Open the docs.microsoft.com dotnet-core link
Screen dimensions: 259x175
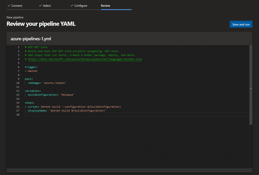(85, 59)
